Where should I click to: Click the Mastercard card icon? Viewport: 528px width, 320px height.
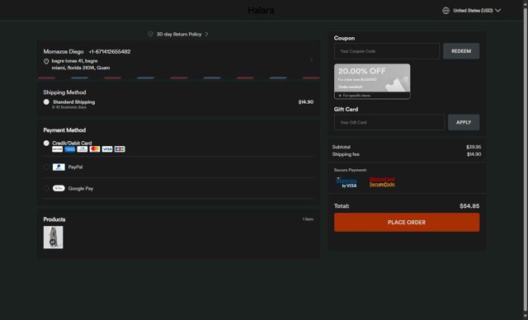pyautogui.click(x=95, y=149)
